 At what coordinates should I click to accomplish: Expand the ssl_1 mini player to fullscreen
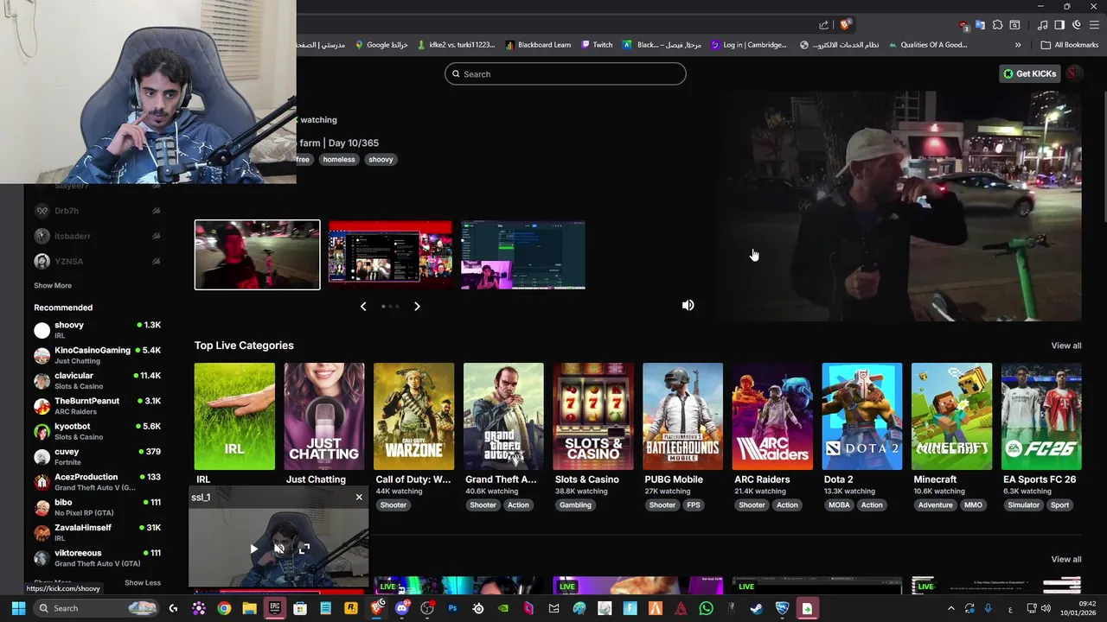(x=304, y=549)
